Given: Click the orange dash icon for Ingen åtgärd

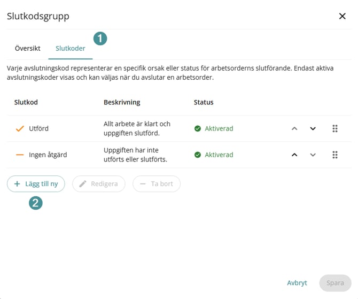Looking at the screenshot, I should click(20, 155).
